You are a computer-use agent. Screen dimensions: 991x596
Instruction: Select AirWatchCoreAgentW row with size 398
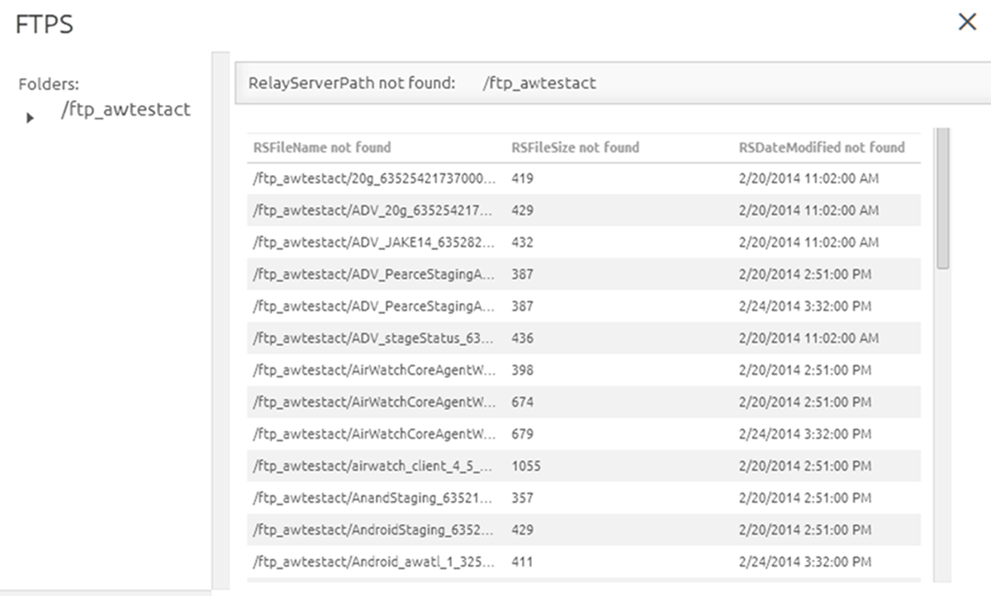tap(583, 370)
